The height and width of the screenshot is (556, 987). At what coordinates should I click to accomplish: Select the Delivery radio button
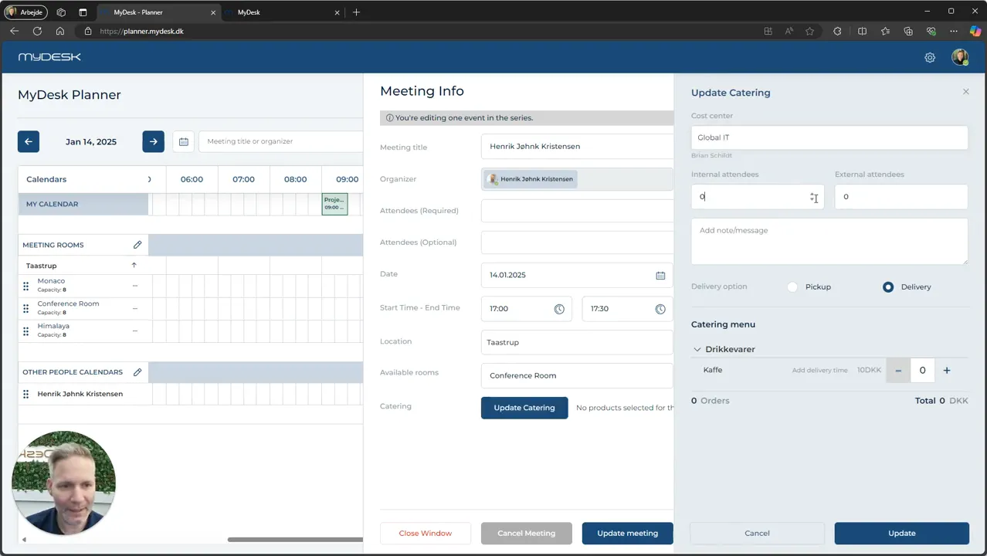pos(888,286)
